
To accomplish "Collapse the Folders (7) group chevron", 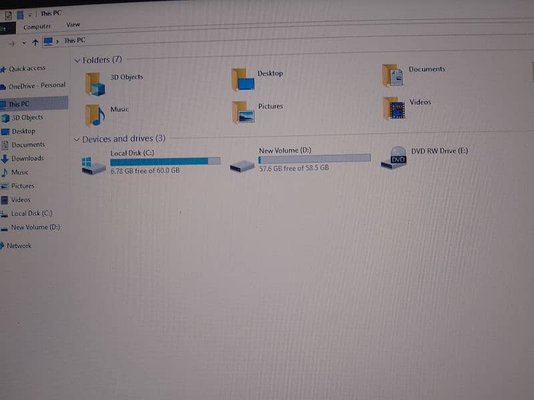I will [77, 61].
